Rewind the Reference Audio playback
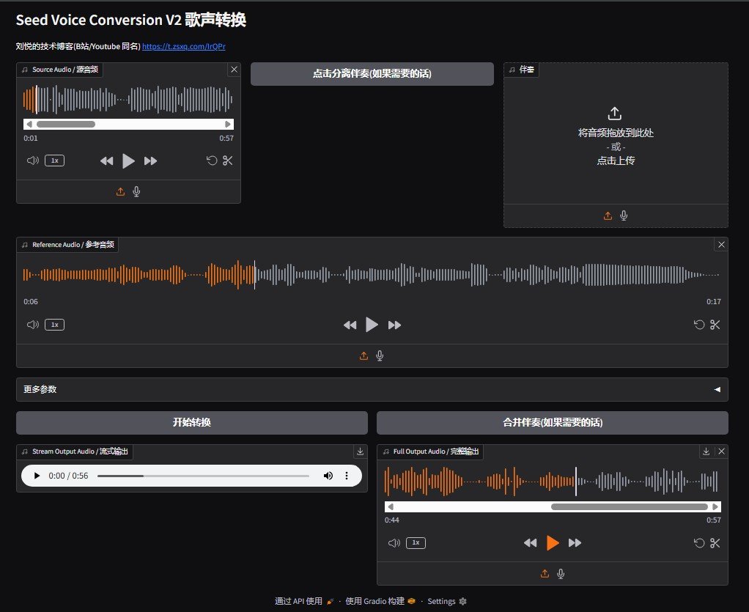The width and height of the screenshot is (749, 612). point(350,325)
